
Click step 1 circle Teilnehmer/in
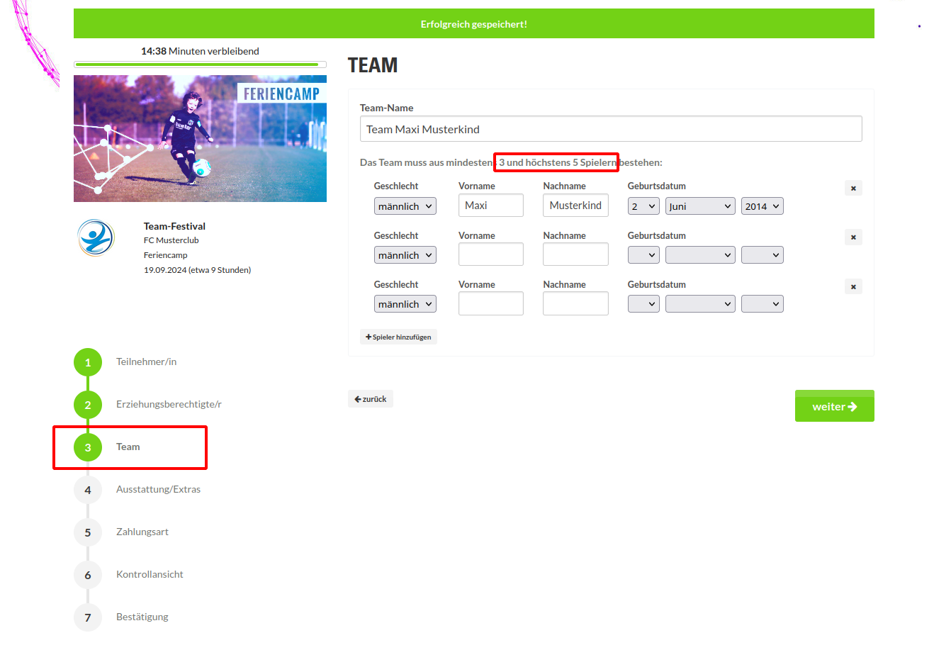(88, 362)
